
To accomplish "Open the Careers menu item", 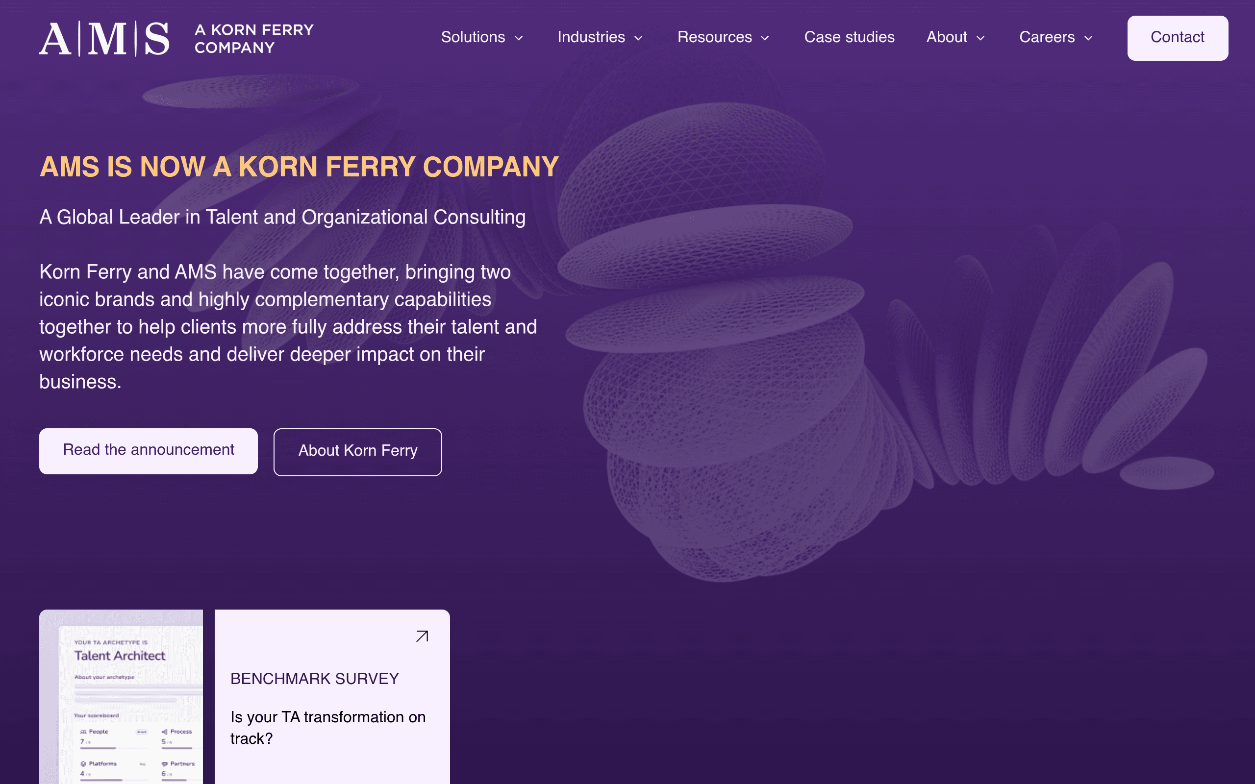I will [x=1047, y=37].
